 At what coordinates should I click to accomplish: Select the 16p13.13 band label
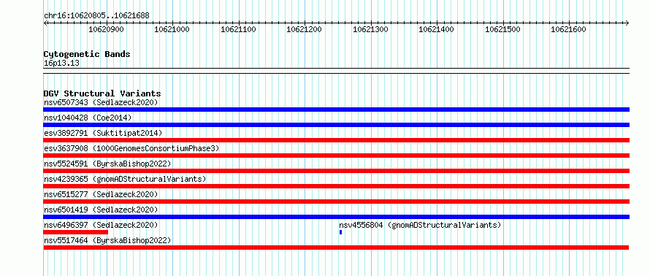61,64
